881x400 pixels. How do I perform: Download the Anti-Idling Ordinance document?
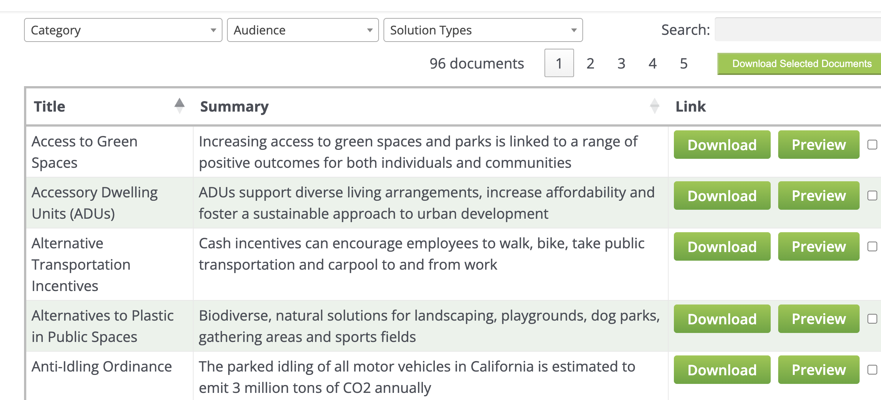[722, 370]
